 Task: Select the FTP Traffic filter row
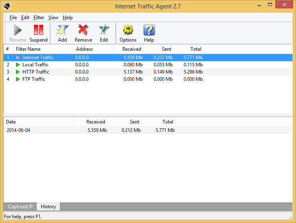pos(148,79)
